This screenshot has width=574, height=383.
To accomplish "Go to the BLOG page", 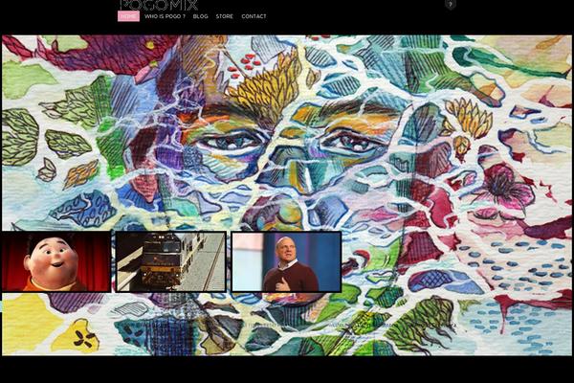I will pos(200,16).
